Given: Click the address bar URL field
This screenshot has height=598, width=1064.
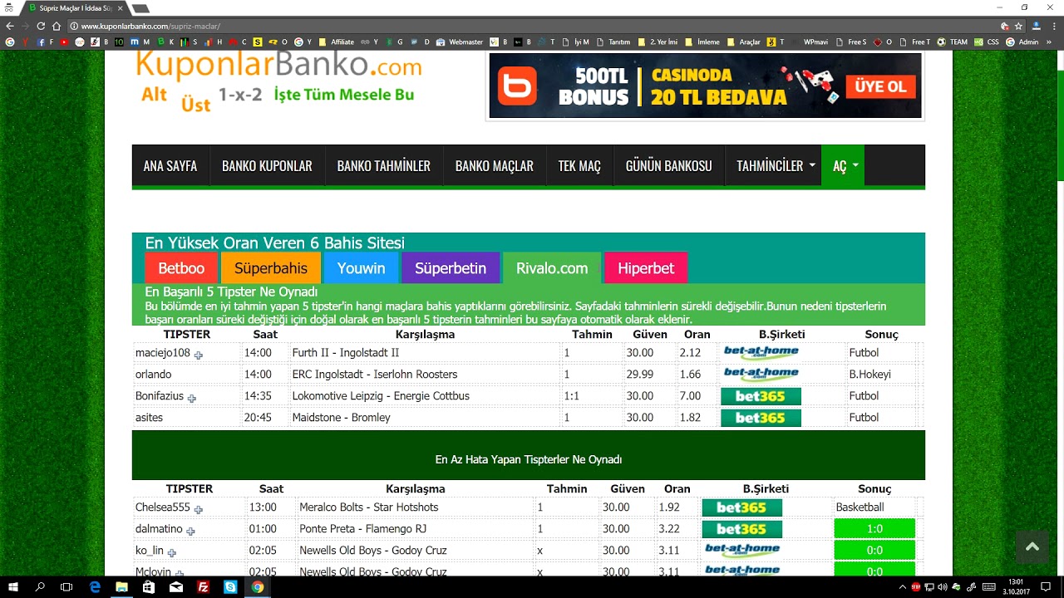Looking at the screenshot, I should pos(532,26).
